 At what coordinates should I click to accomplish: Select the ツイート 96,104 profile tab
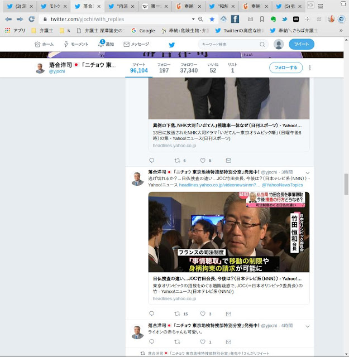139,68
